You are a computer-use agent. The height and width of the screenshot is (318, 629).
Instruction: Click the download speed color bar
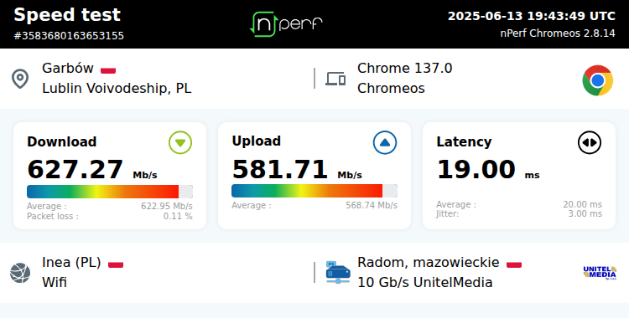pyautogui.click(x=110, y=192)
